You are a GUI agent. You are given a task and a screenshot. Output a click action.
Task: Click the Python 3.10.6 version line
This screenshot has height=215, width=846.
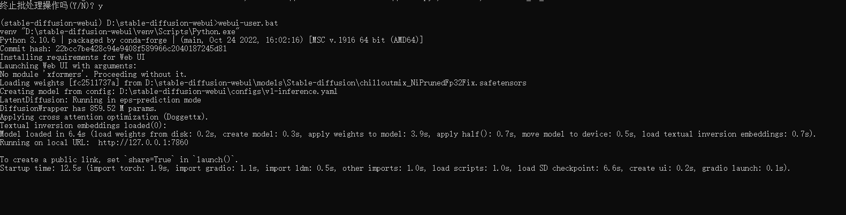211,40
